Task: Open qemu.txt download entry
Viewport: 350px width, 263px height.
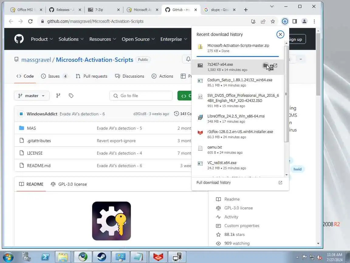Action: (238, 150)
